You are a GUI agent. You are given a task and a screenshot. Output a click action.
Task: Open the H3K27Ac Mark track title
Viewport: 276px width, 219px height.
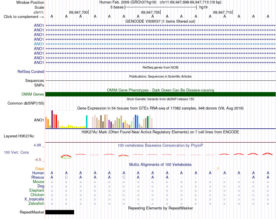click(x=160, y=132)
